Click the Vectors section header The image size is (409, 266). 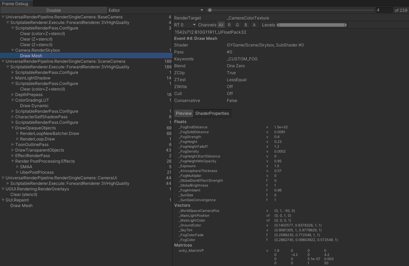[182, 205]
